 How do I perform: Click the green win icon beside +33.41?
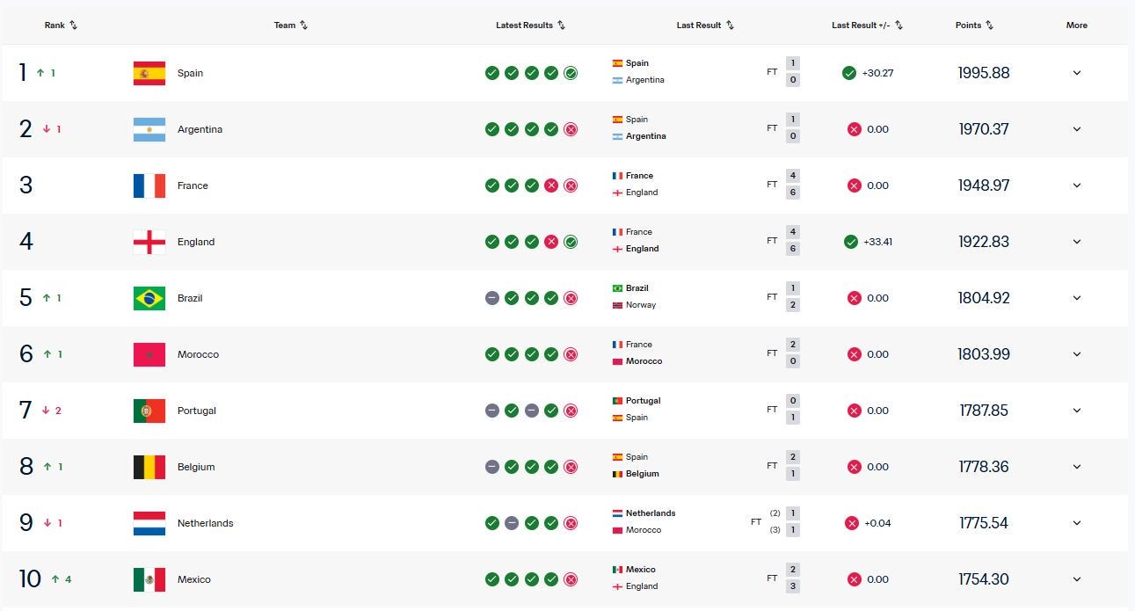pyautogui.click(x=850, y=242)
